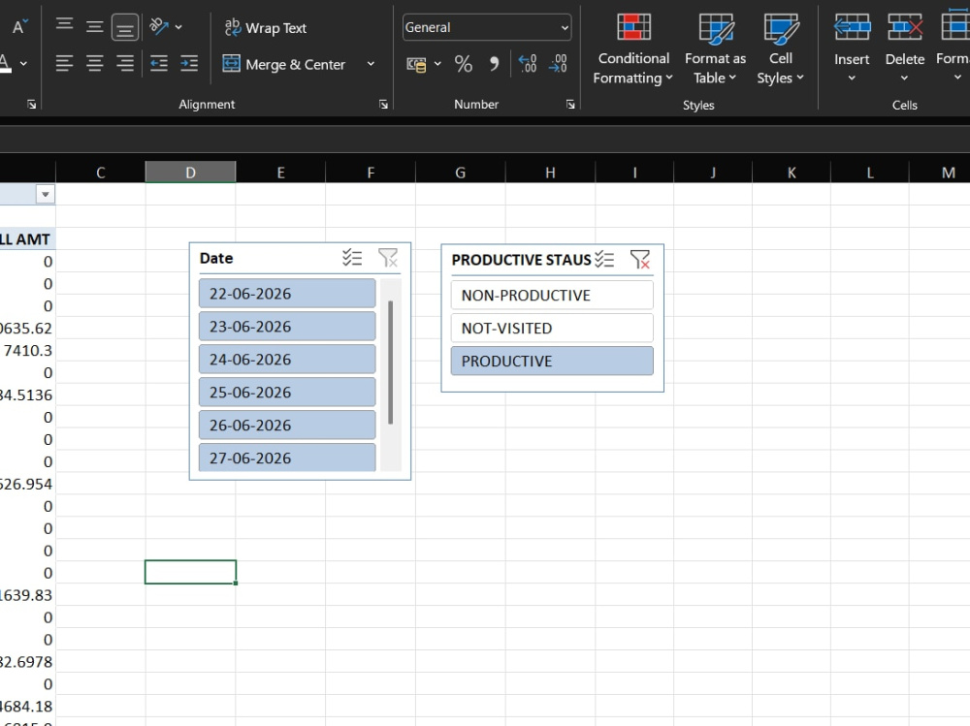The image size is (970, 726).
Task: Open the General number format combo box
Action: tap(487, 27)
